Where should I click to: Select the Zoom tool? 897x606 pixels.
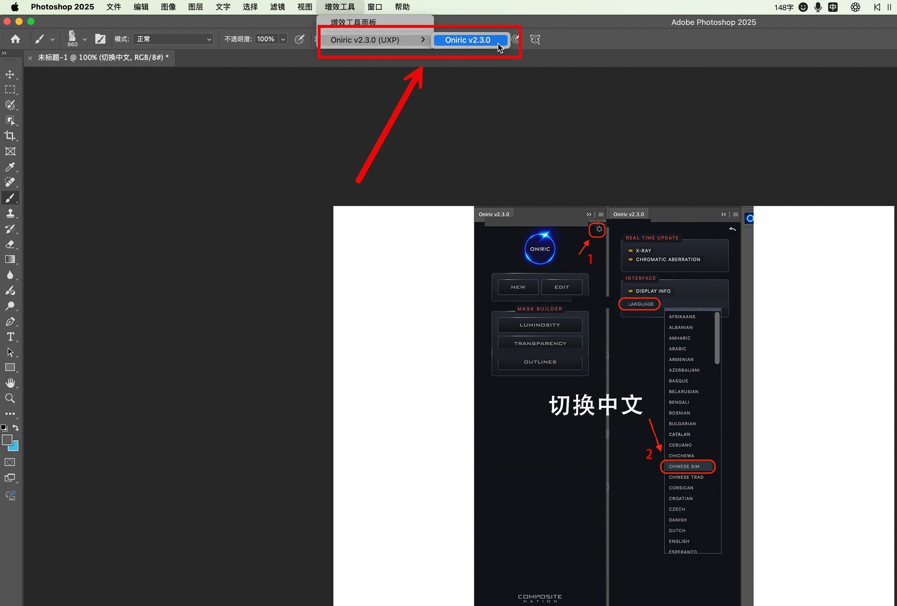pyautogui.click(x=10, y=399)
